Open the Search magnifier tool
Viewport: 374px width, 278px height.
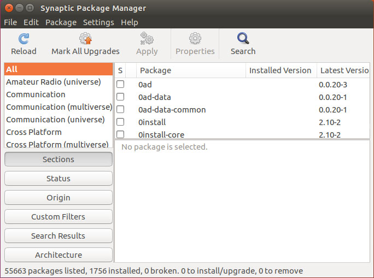click(x=243, y=38)
